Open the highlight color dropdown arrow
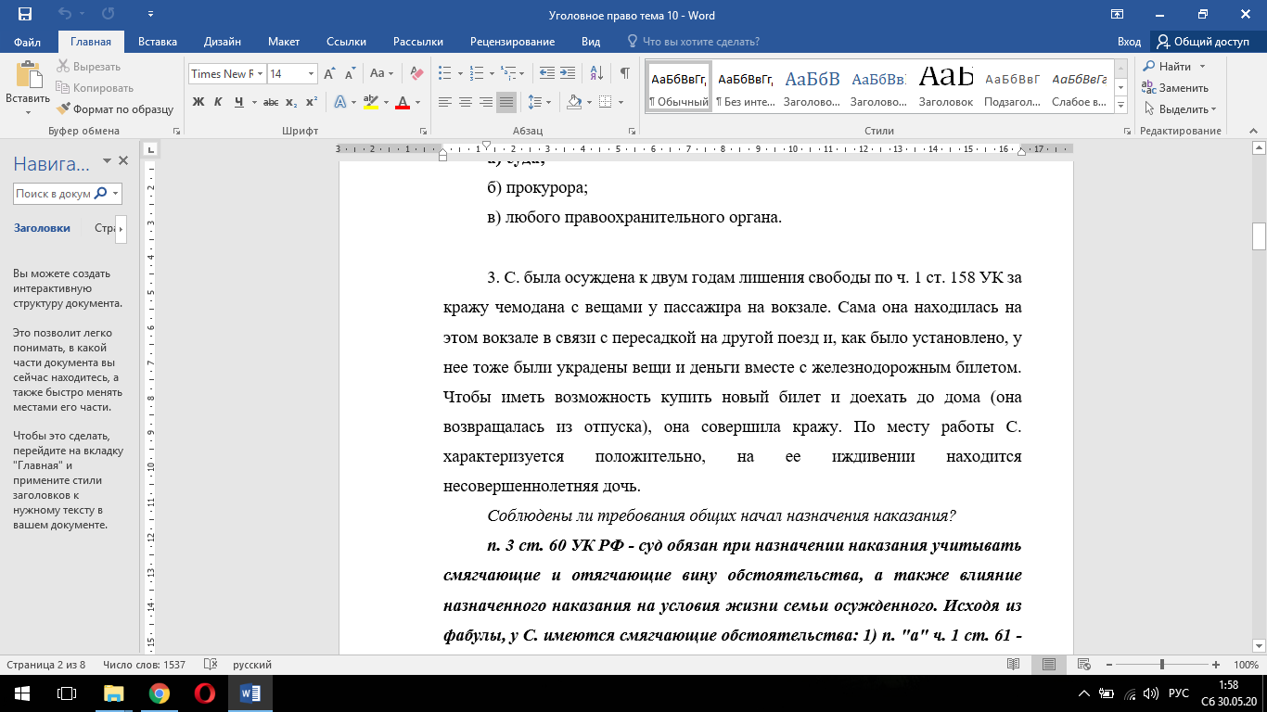Image resolution: width=1267 pixels, height=712 pixels. click(385, 102)
